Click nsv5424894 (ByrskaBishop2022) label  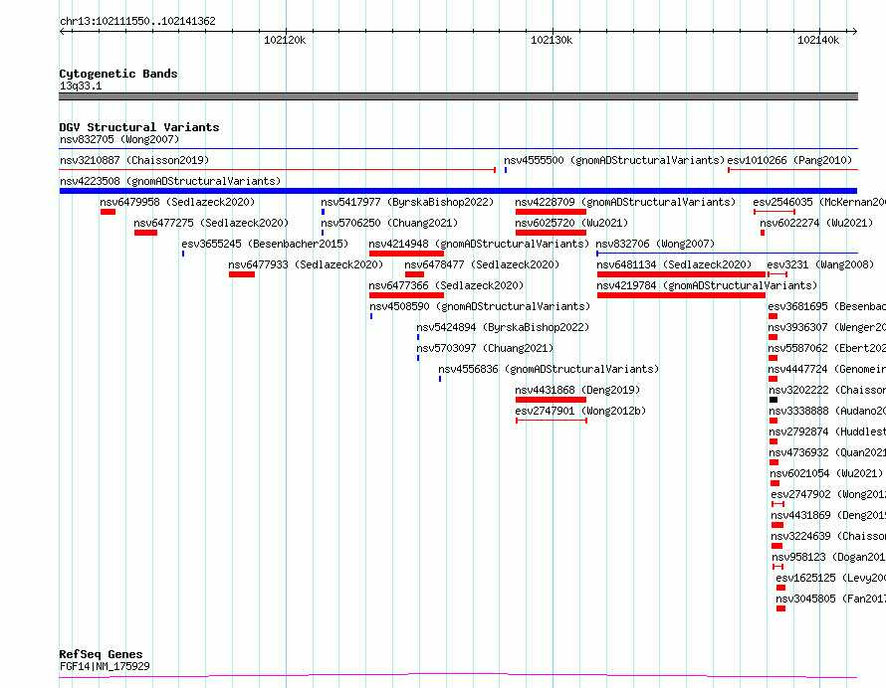click(x=503, y=327)
